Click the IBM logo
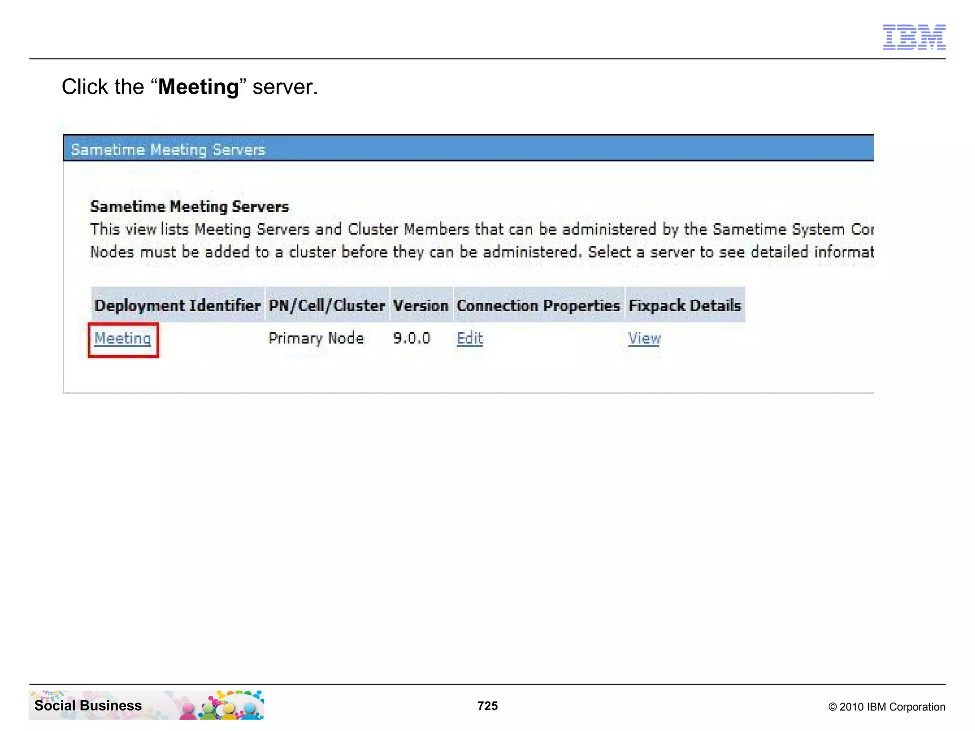Screen dimensions: 975x731 (914, 37)
